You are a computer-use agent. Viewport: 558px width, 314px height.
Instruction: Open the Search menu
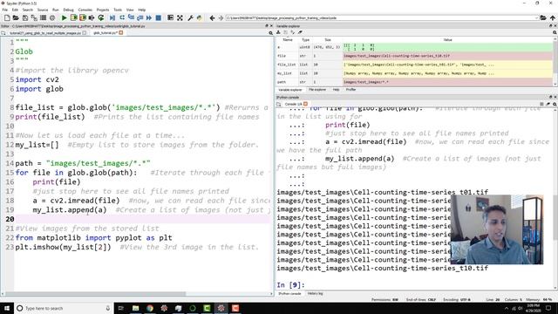tap(27, 10)
